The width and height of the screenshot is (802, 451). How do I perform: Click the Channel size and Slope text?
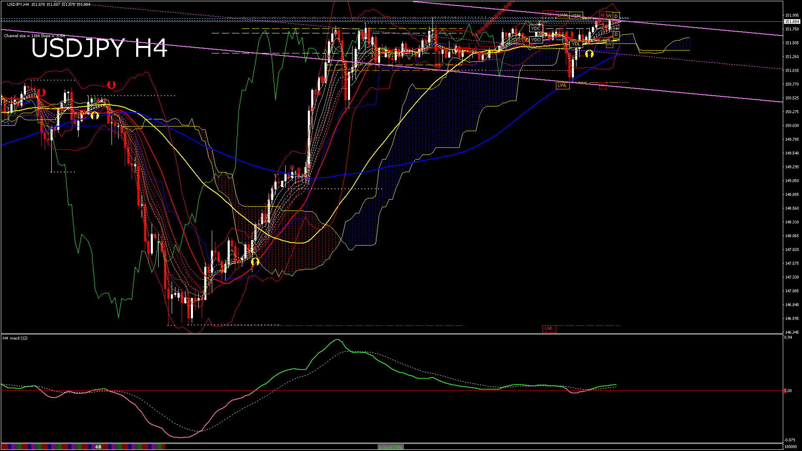(x=34, y=35)
